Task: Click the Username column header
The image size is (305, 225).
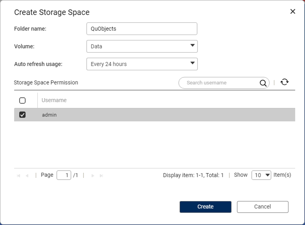Action: point(54,101)
